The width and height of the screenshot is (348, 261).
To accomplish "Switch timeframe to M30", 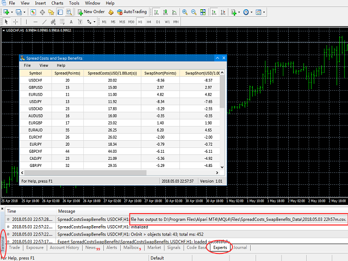I will (131, 22).
